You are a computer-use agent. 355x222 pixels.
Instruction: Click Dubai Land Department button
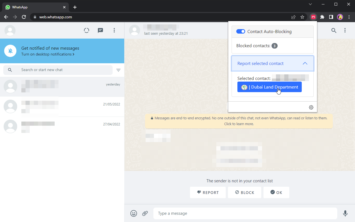[270, 87]
